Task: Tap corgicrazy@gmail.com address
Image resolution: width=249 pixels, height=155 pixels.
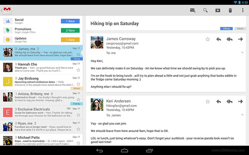Action: 122,43
